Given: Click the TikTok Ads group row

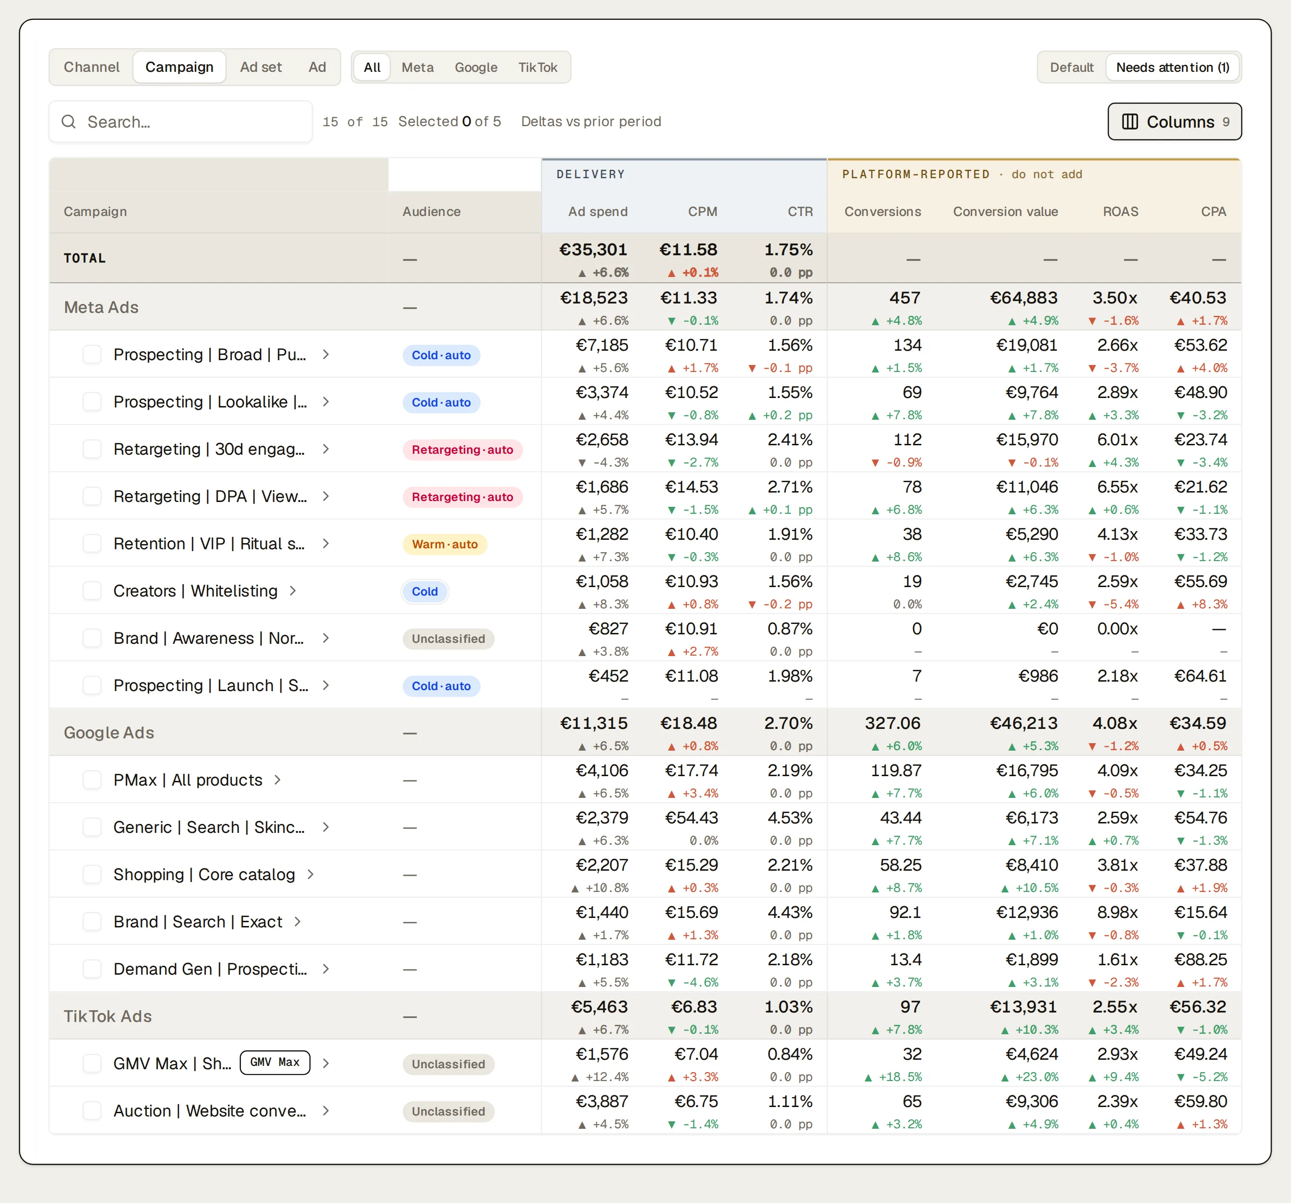Looking at the screenshot, I should (x=645, y=1016).
